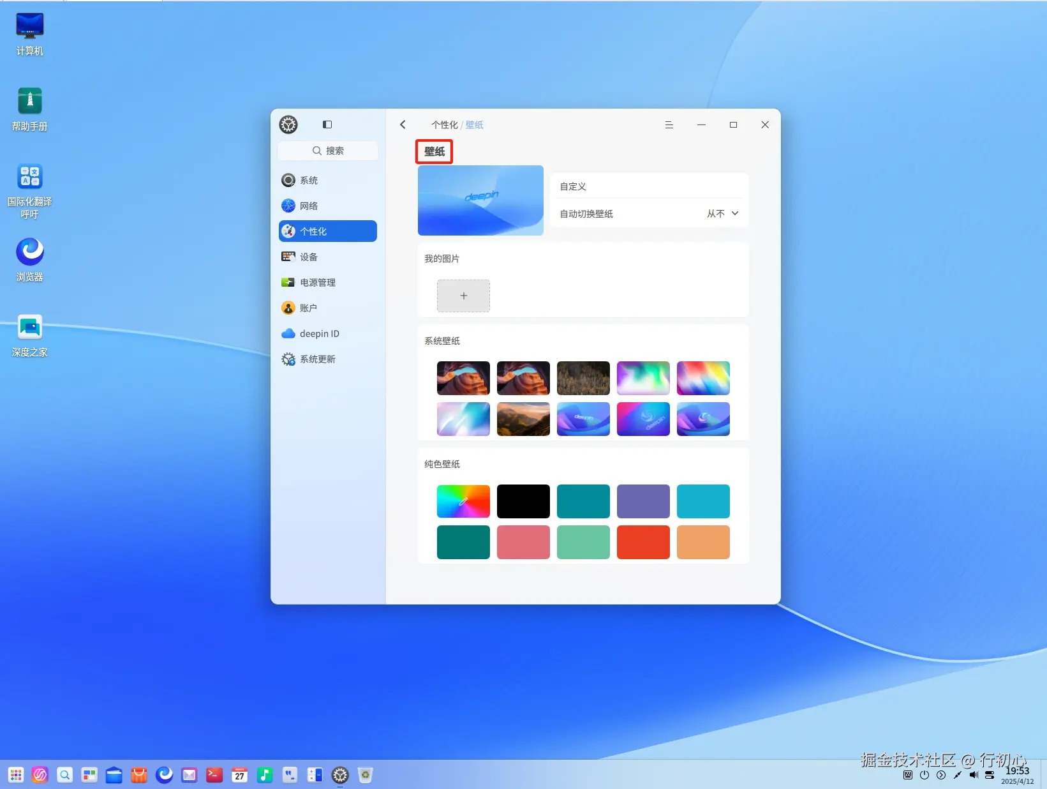The image size is (1047, 789).
Task: Go back using the left arrow
Action: [x=403, y=124]
